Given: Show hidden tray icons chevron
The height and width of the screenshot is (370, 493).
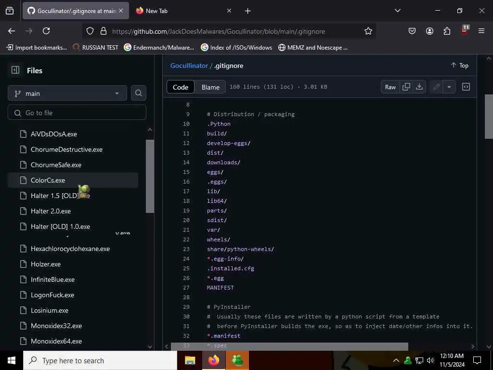Looking at the screenshot, I should click(396, 360).
